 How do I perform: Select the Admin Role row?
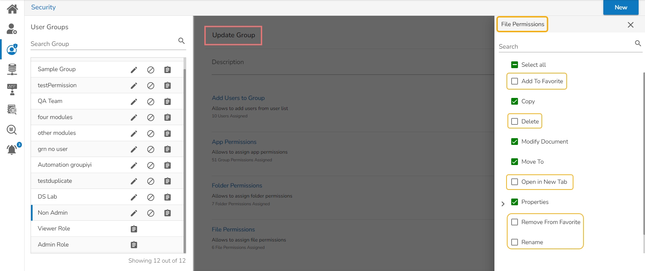coord(108,245)
